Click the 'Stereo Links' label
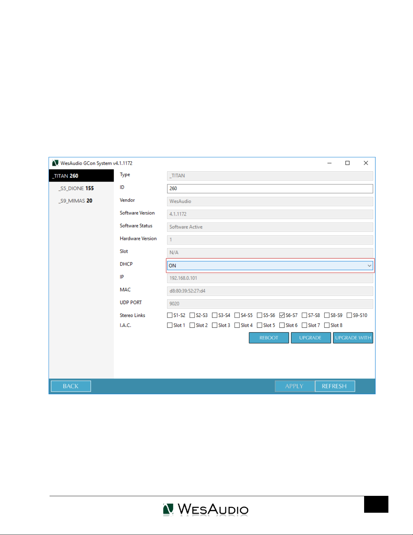The image size is (413, 535). 132,315
